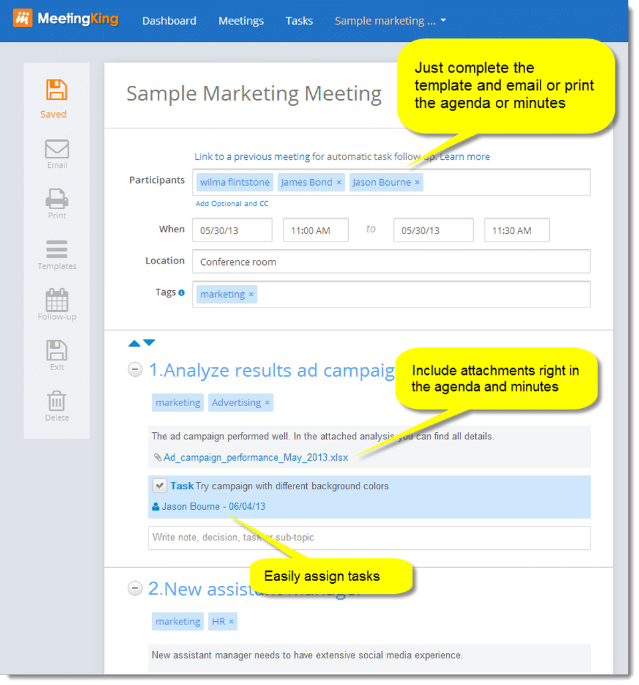
Task: Click the 11:30 AM end time field
Action: 517,230
